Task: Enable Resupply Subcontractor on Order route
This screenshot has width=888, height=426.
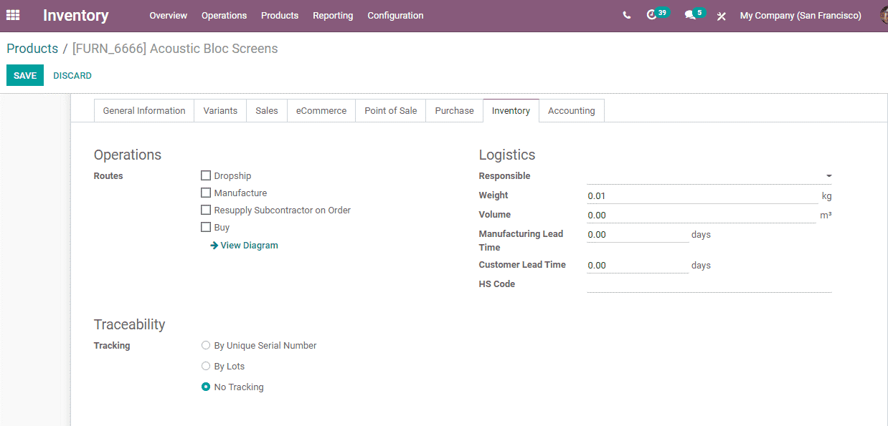Action: pos(206,210)
